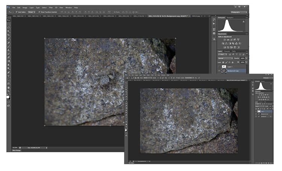Click the Opacity 100% value field
282x171 pixels.
[x=243, y=58]
